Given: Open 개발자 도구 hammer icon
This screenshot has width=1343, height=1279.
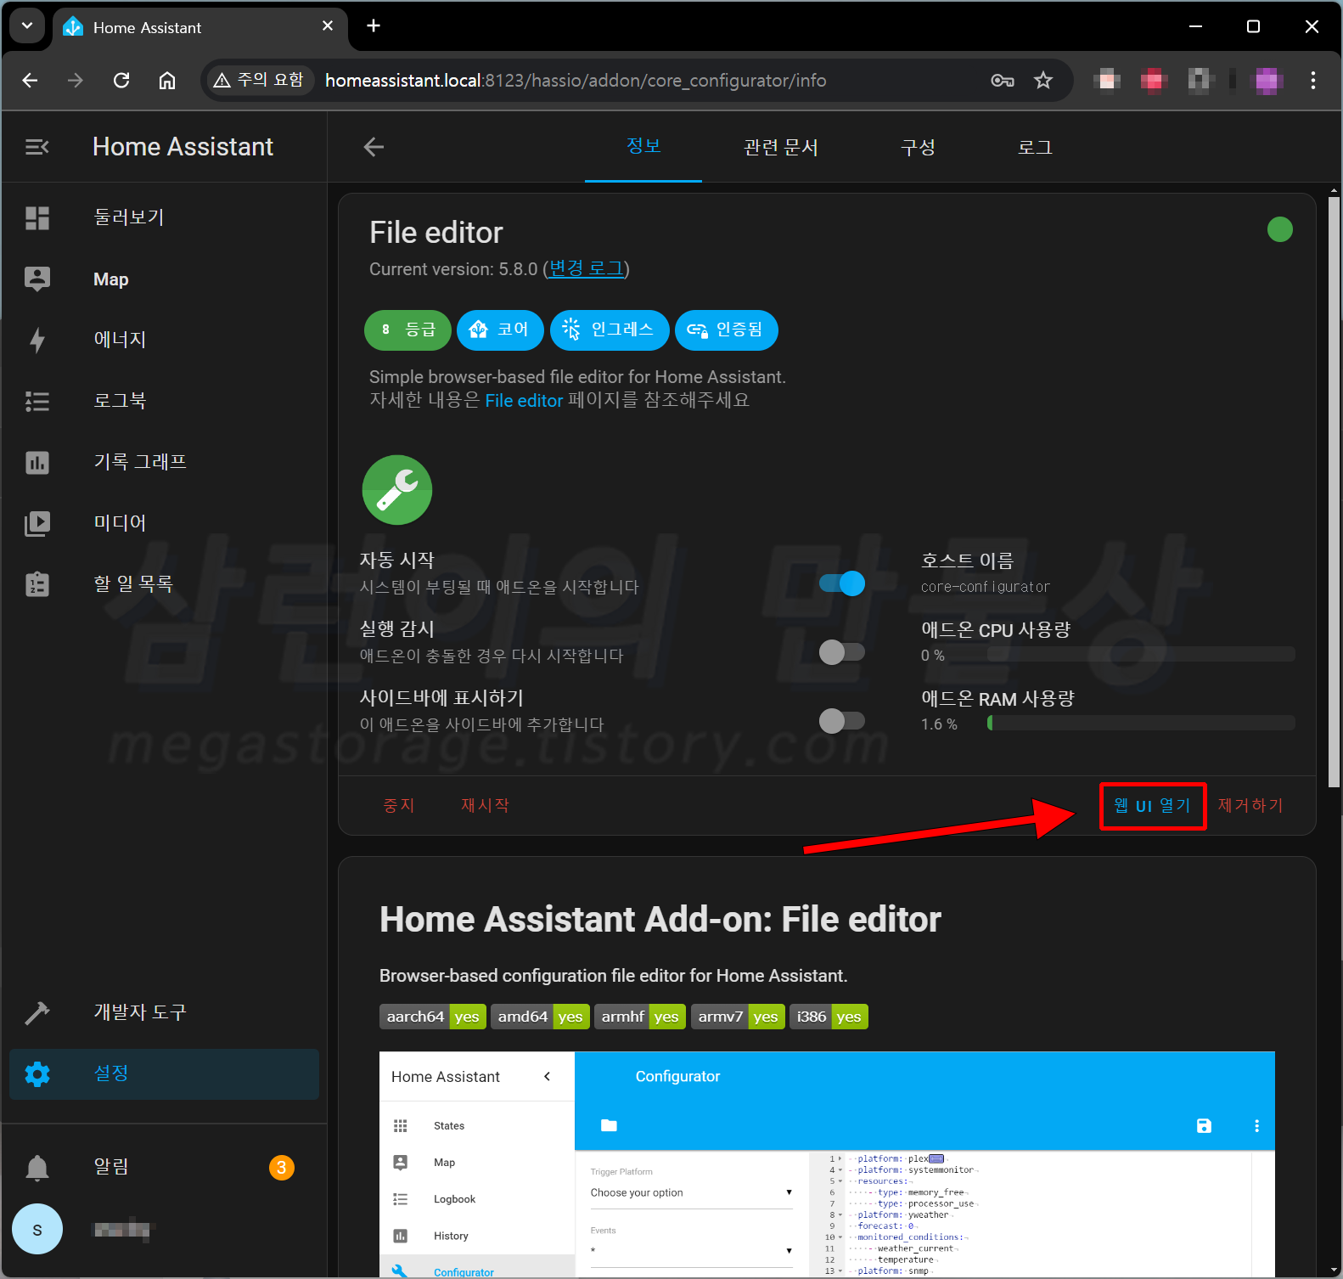Looking at the screenshot, I should coord(37,1012).
